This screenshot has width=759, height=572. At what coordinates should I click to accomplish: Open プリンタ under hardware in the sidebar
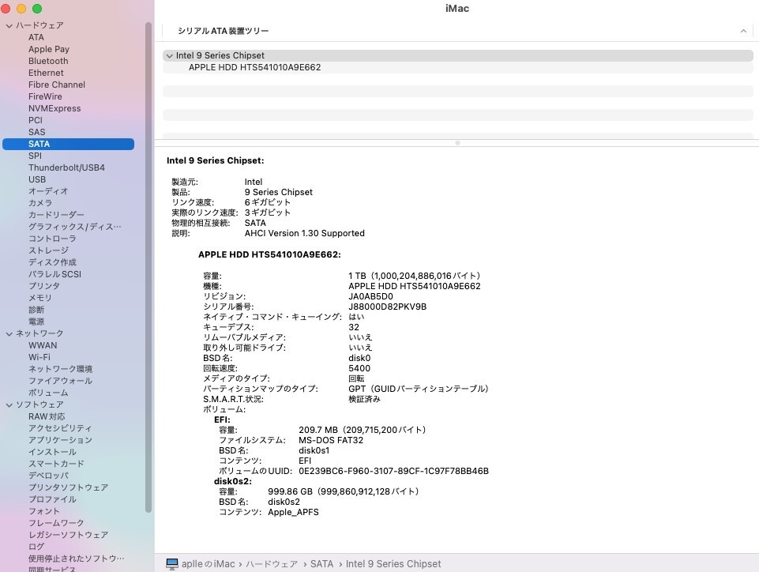(x=44, y=286)
